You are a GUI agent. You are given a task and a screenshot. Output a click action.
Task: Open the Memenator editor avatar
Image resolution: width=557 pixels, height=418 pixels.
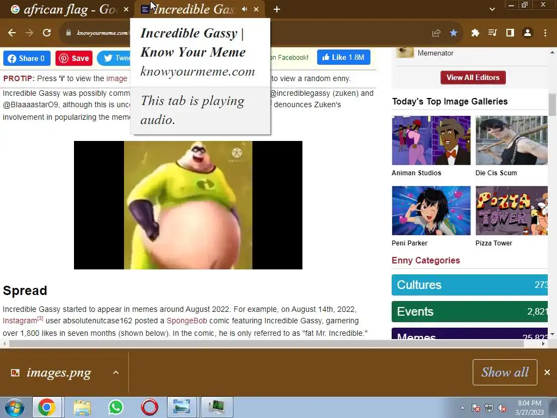(x=405, y=52)
